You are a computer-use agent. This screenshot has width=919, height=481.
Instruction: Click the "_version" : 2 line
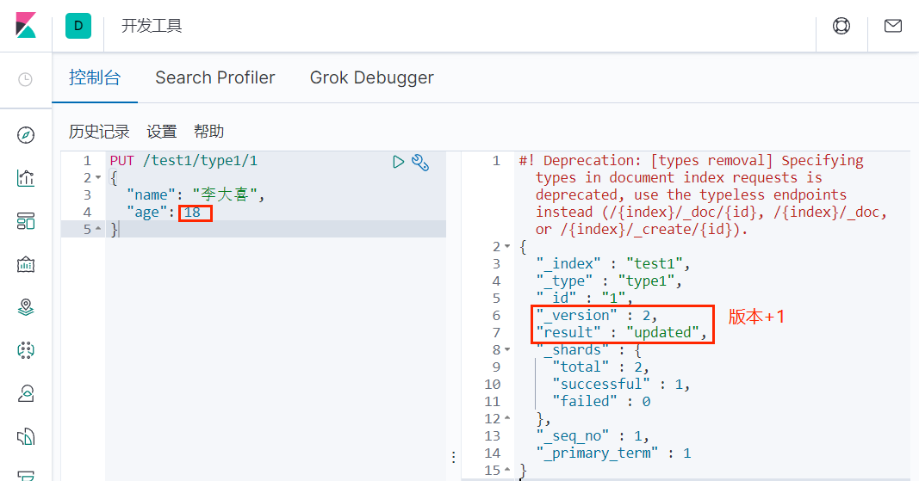click(x=597, y=315)
